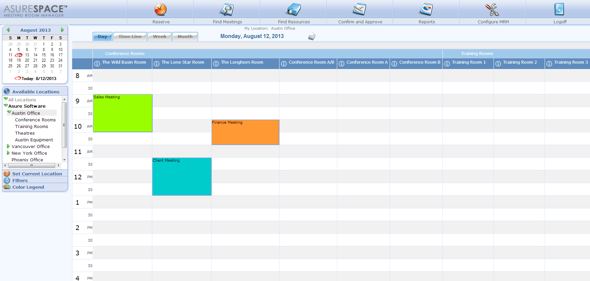Viewport: 590px width, 281px height.
Task: Click the Logoff switch icon
Action: coord(559,9)
